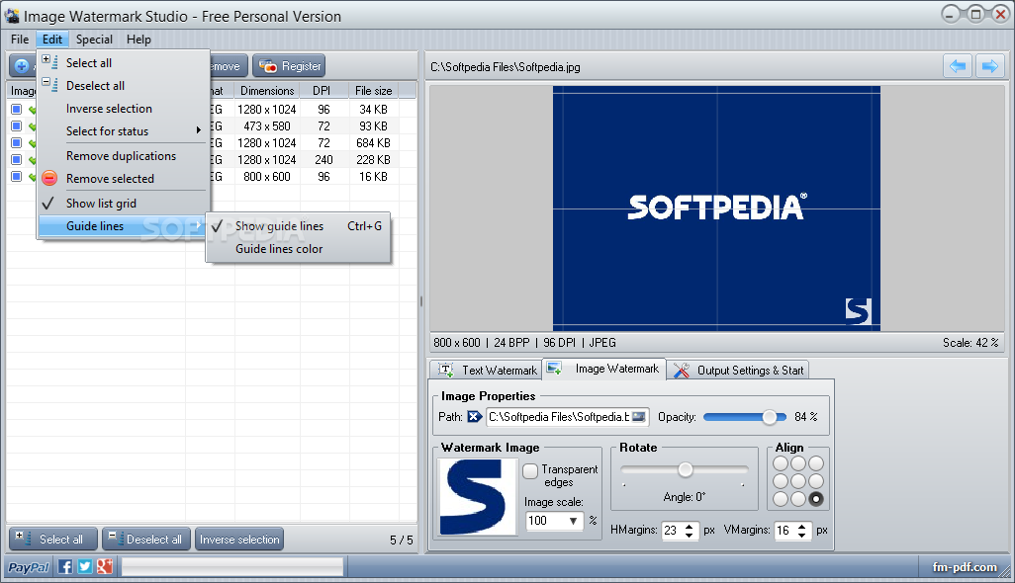Decrease VMargins stepper value
The width and height of the screenshot is (1015, 583).
802,536
